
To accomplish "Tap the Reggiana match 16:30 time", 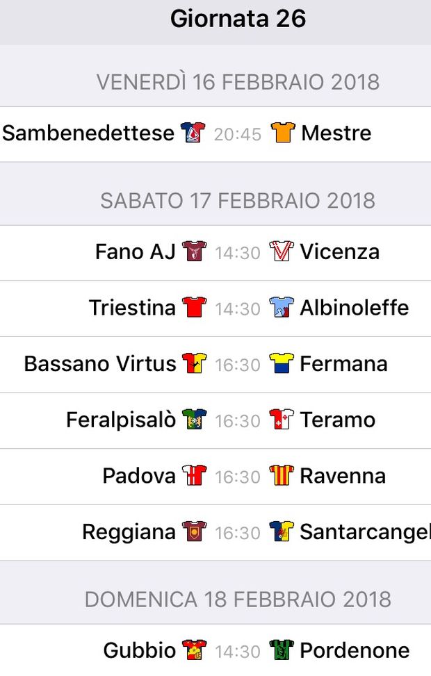I will pos(238,533).
